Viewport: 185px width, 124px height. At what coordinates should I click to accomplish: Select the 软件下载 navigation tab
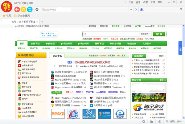[35, 43]
